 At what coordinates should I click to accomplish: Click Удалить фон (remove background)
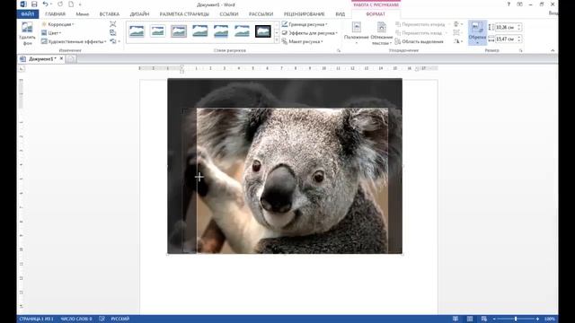(27, 33)
